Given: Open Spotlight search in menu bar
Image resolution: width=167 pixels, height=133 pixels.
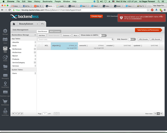Looking at the screenshot, I should tap(159, 1).
